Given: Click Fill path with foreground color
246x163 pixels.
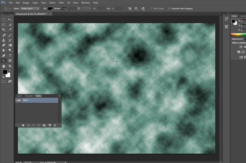Looking at the screenshot, I should click(23, 125).
